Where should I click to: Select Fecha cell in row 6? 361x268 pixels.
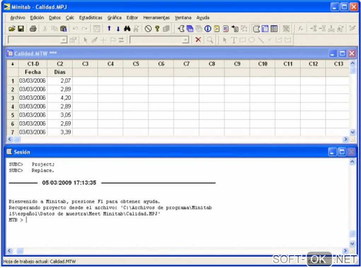(33, 124)
